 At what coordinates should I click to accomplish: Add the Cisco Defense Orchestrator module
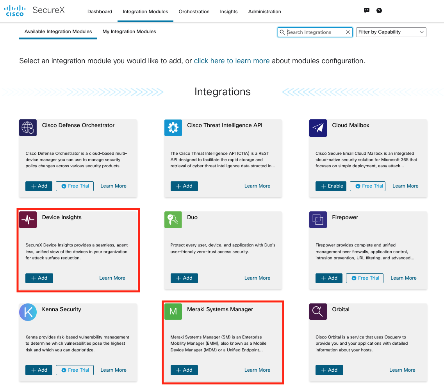[39, 186]
